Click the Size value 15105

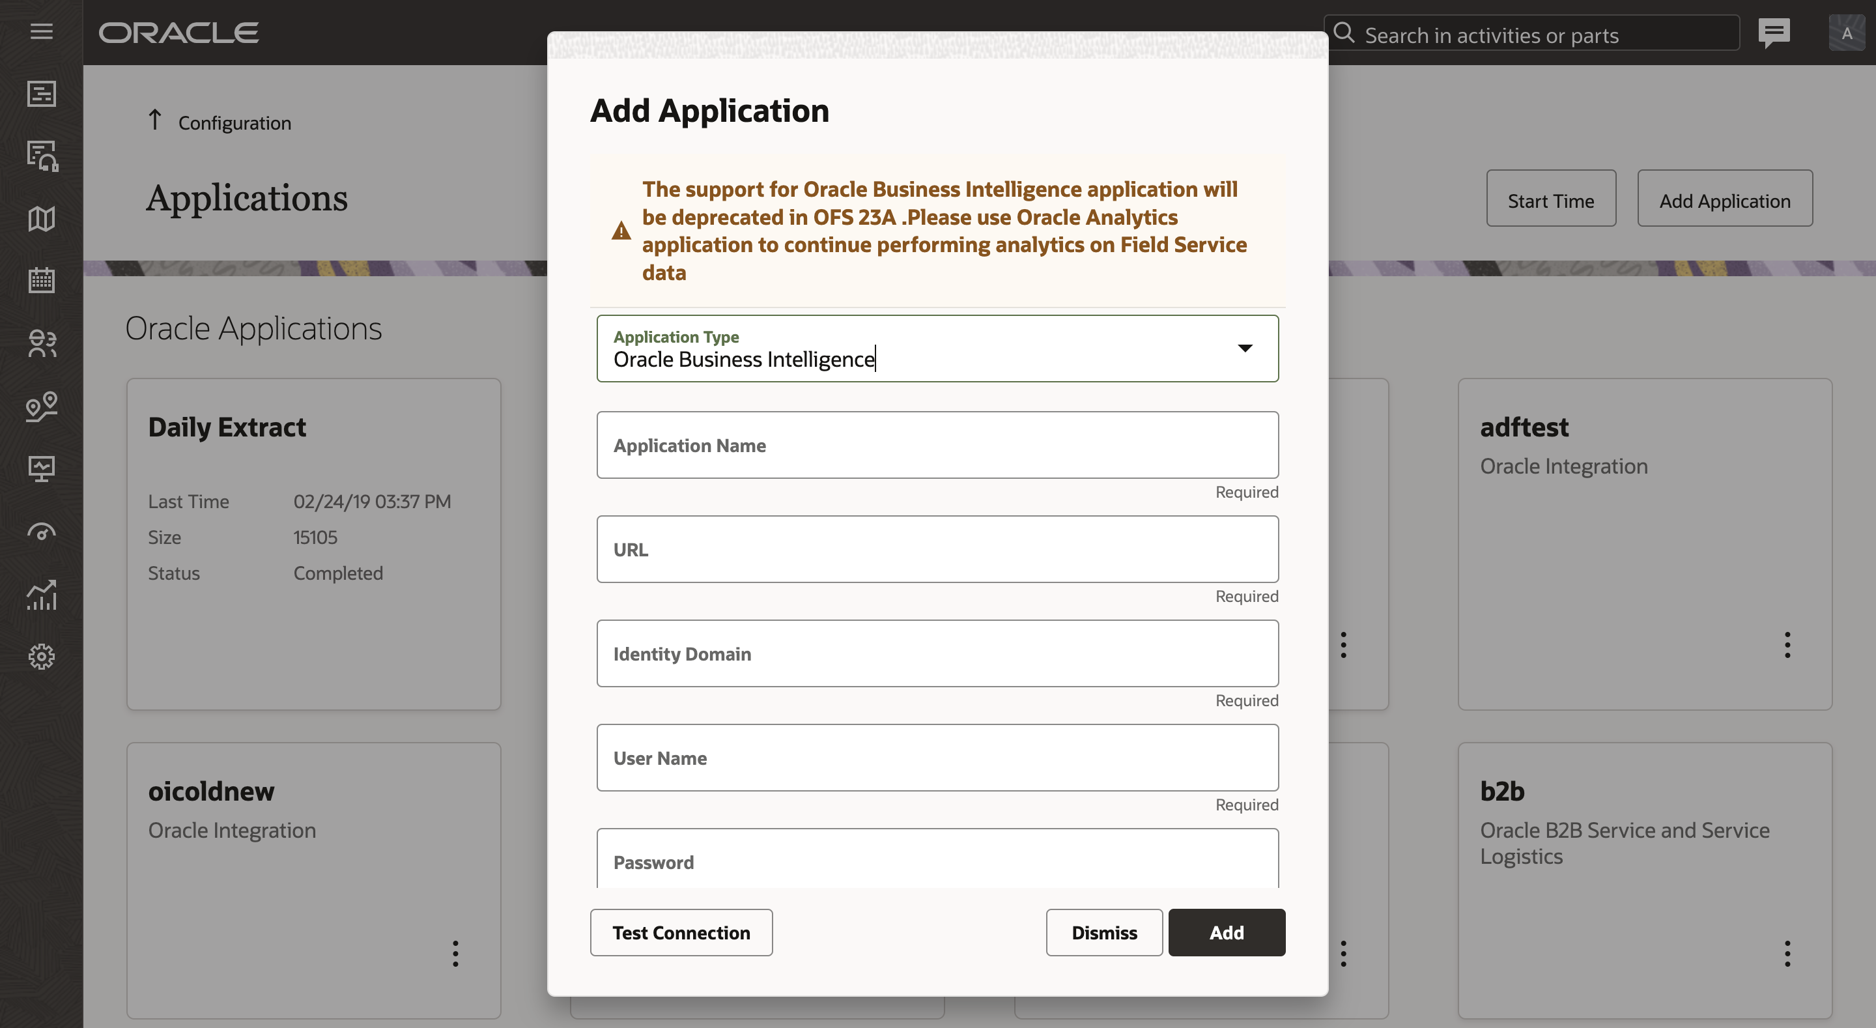315,537
